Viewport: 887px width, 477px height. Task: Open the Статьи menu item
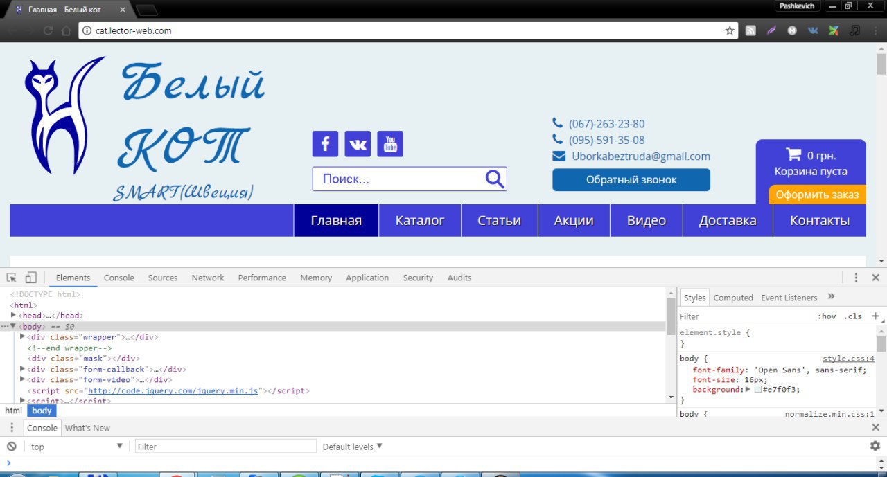pyautogui.click(x=499, y=220)
